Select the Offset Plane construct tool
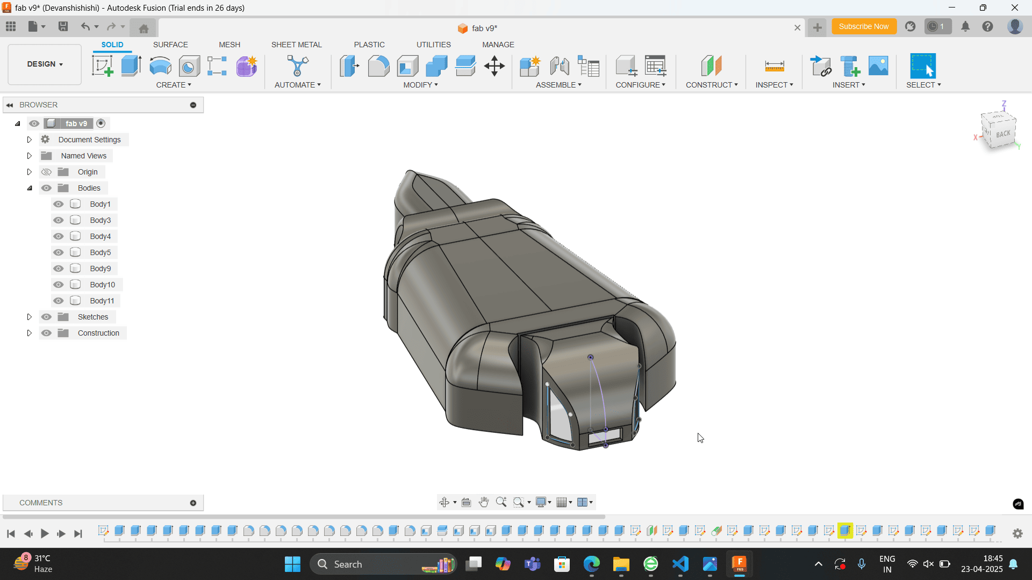1032x580 pixels. [712, 66]
